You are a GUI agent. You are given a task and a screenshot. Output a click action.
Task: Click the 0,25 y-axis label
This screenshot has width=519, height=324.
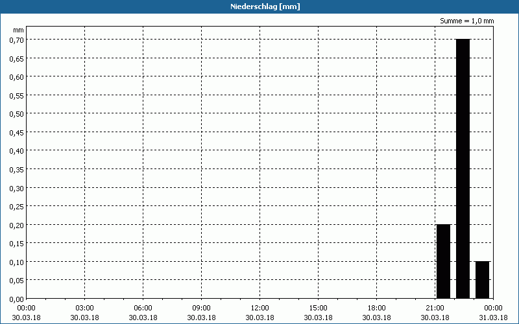[x=16, y=207]
